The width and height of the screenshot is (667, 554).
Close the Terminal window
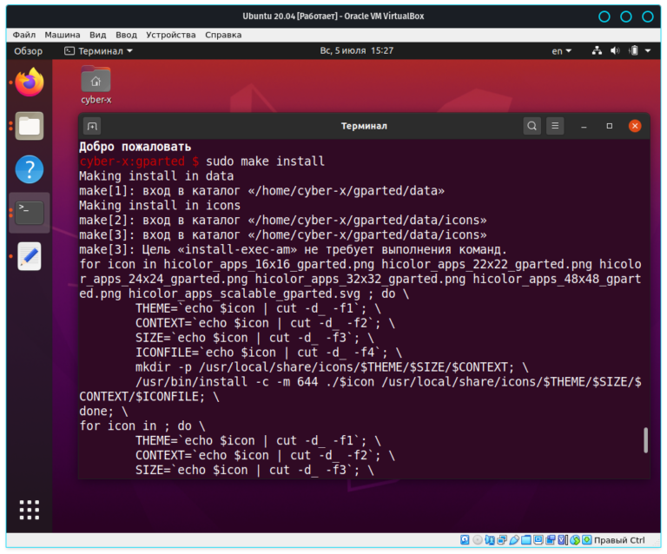pyautogui.click(x=635, y=126)
